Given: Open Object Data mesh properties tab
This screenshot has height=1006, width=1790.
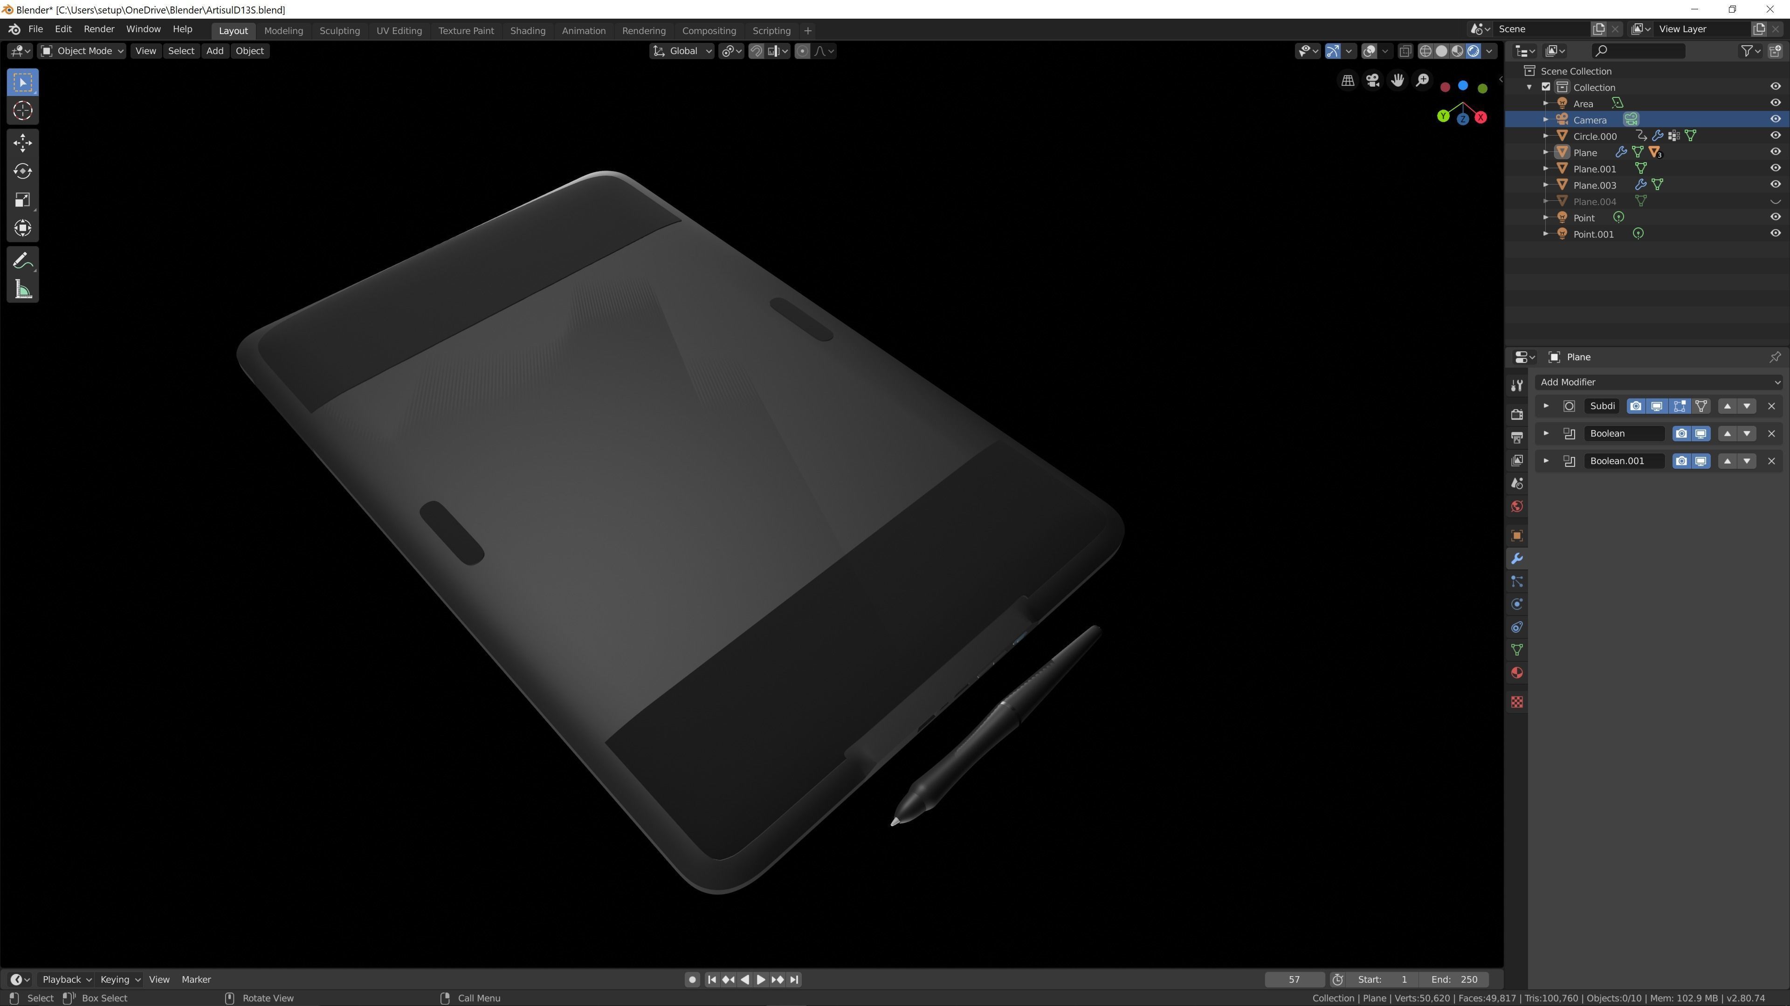Looking at the screenshot, I should coord(1517,650).
